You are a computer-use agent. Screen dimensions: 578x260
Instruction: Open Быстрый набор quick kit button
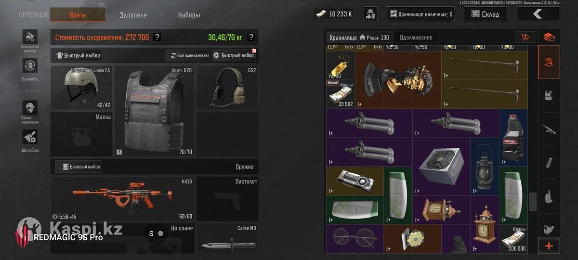(234, 55)
